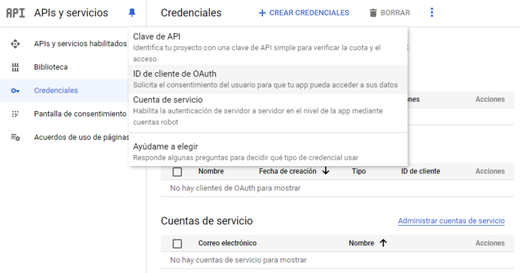The image size is (520, 273).
Task: Click the ID de cliente column header
Action: tap(421, 171)
